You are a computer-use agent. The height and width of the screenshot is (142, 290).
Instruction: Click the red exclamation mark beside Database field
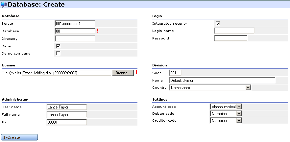98,31
